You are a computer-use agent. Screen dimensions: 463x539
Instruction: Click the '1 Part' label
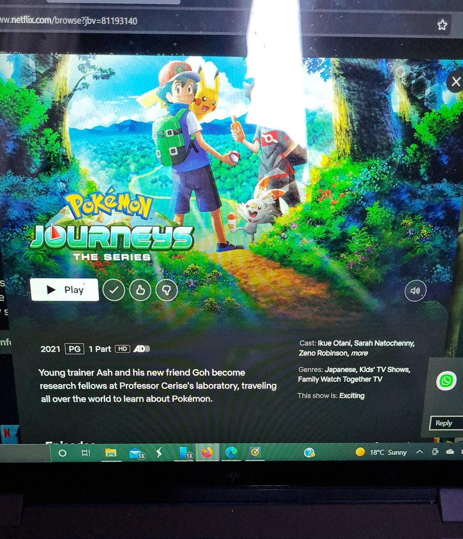(100, 349)
